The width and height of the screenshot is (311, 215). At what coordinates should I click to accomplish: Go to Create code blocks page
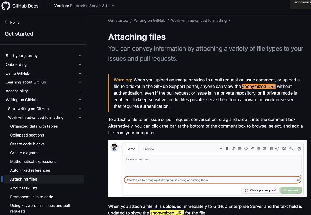[27, 144]
